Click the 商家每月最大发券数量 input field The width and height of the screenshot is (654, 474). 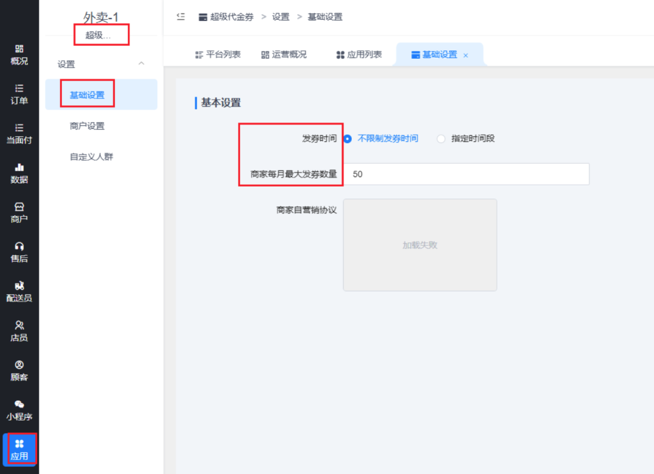coord(466,174)
